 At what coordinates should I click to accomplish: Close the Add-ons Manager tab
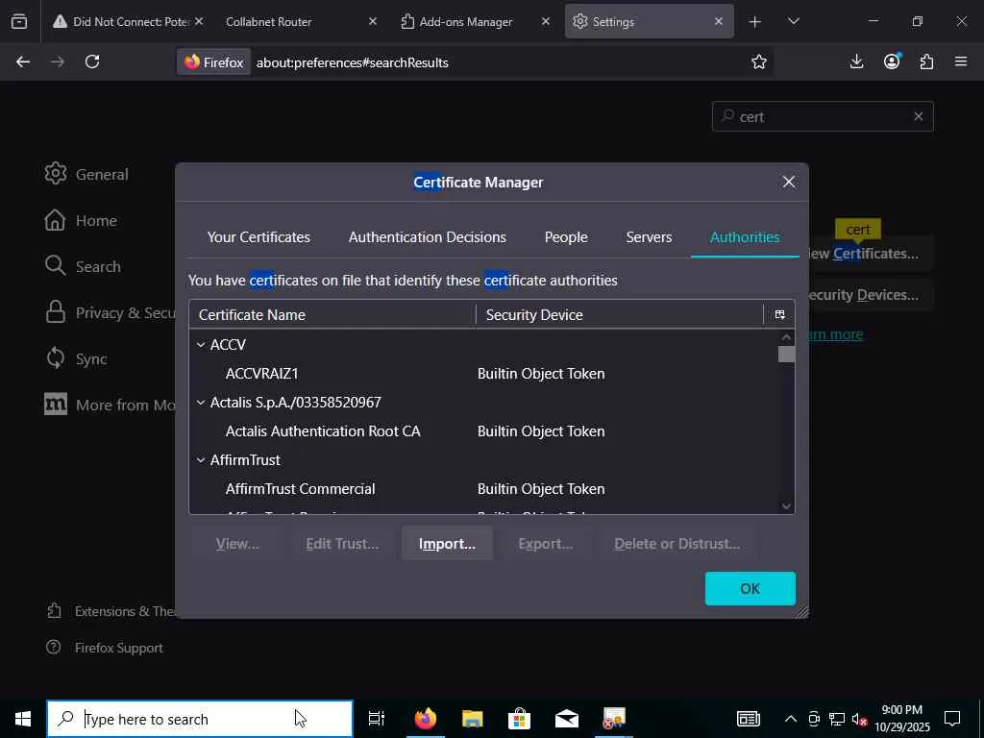pos(546,21)
